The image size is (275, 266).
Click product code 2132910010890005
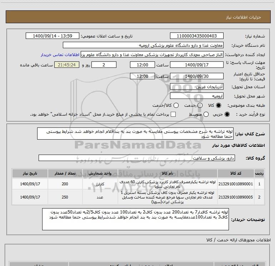(236, 197)
